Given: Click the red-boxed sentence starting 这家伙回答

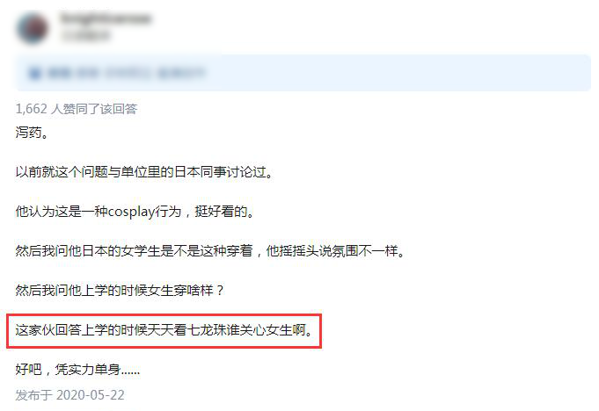Looking at the screenshot, I should (164, 330).
